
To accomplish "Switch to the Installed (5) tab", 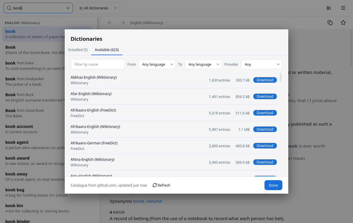I will (78, 50).
